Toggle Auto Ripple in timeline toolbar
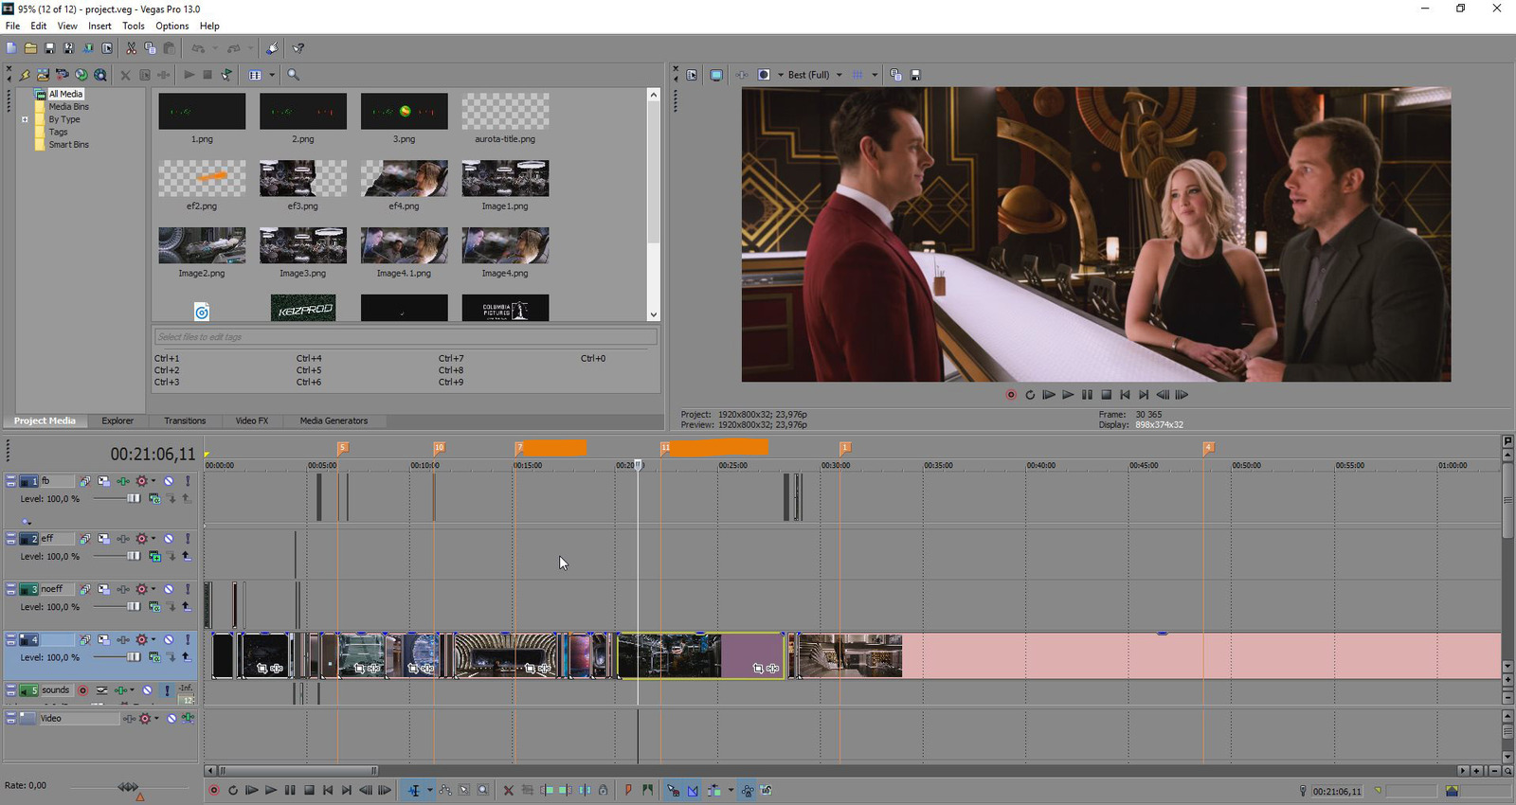This screenshot has height=805, width=1516. tap(714, 790)
